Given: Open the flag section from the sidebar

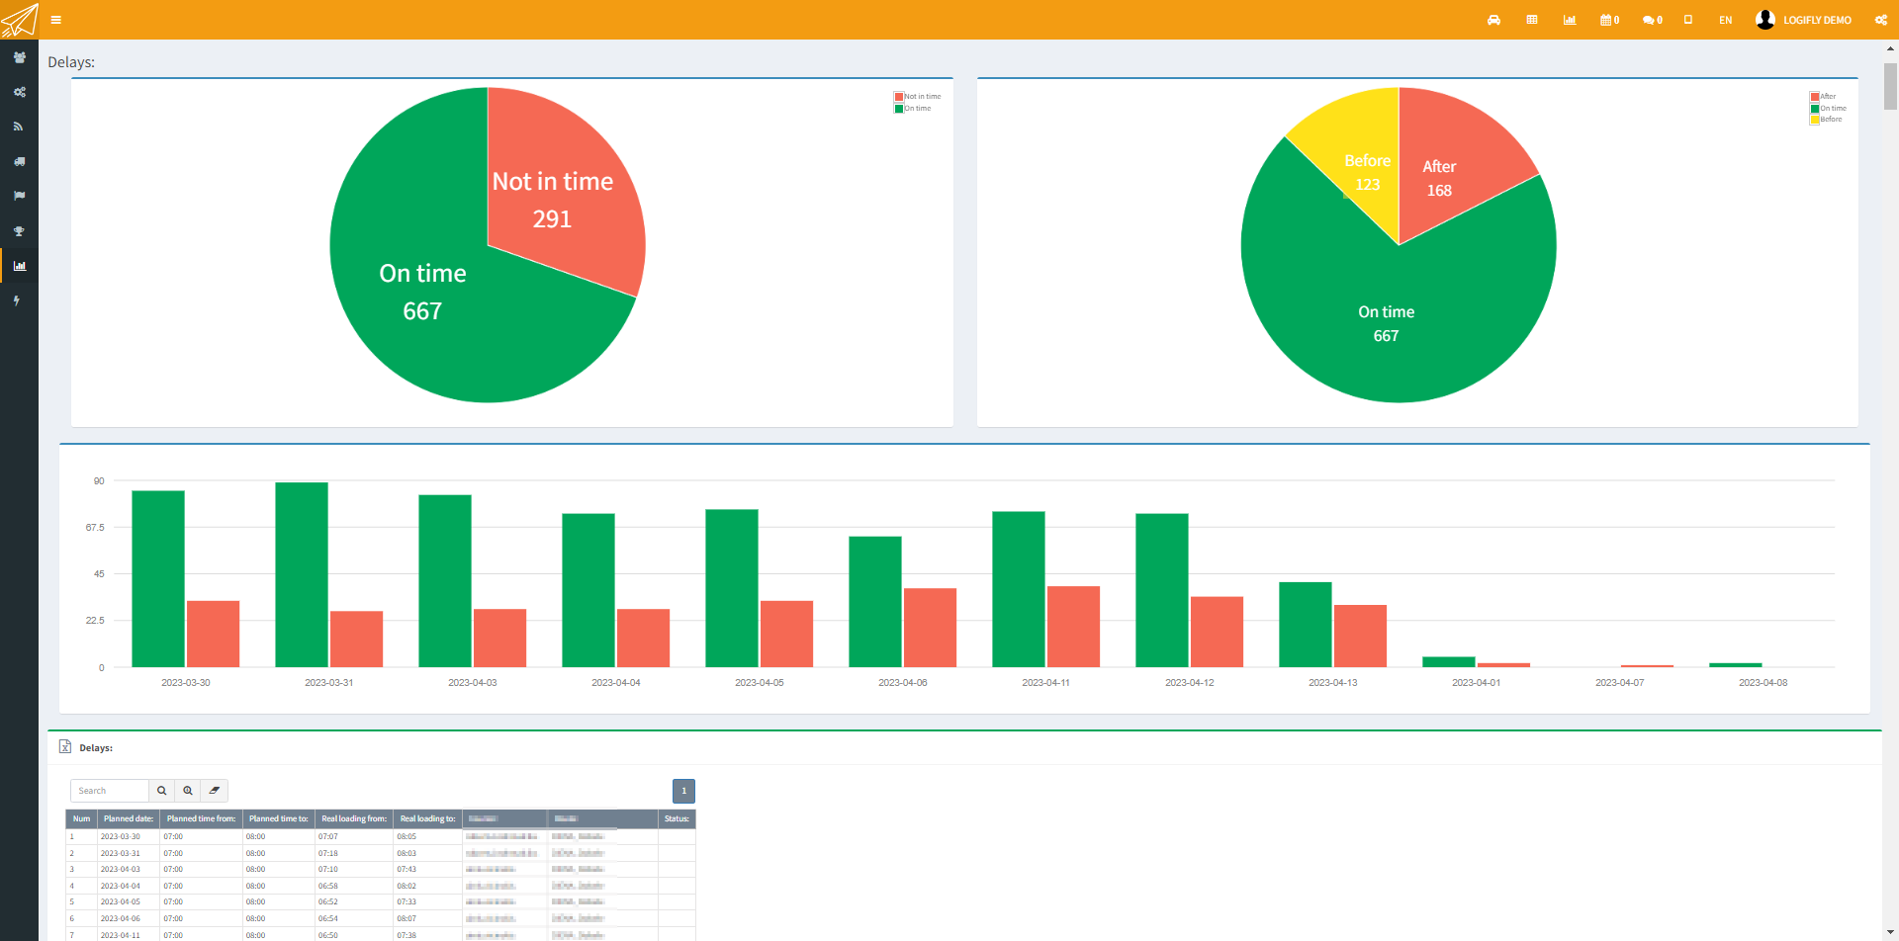Looking at the screenshot, I should [x=19, y=196].
